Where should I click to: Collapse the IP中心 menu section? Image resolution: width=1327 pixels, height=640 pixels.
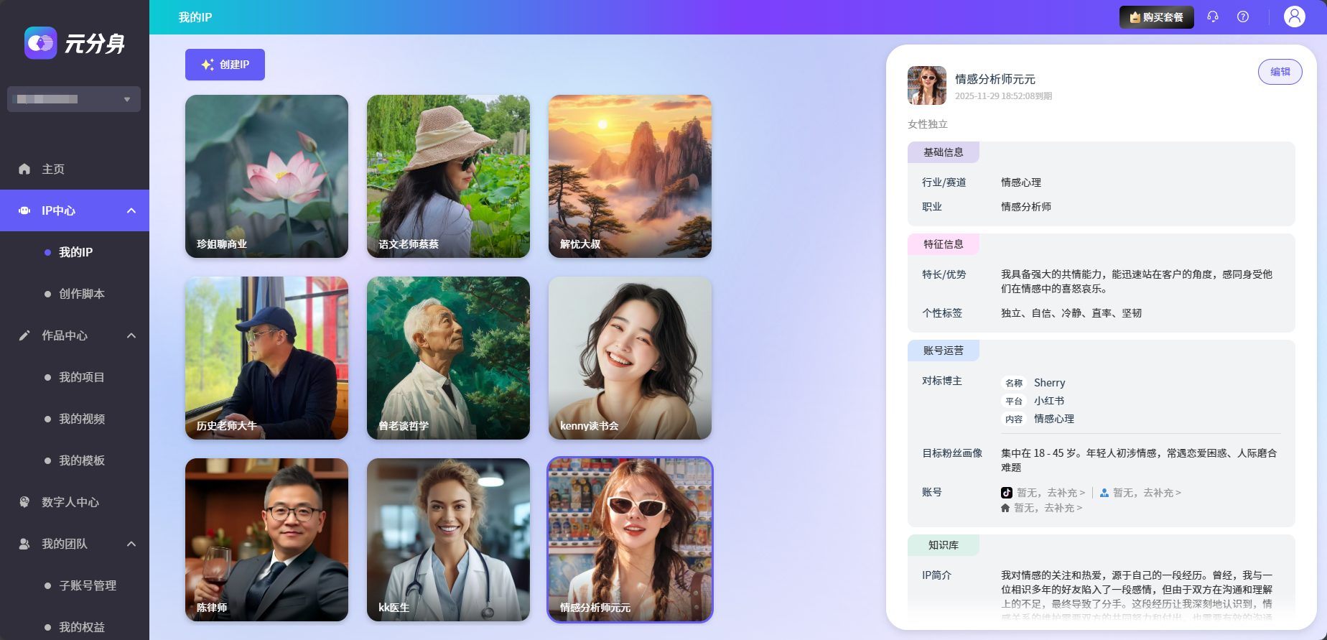pos(131,210)
